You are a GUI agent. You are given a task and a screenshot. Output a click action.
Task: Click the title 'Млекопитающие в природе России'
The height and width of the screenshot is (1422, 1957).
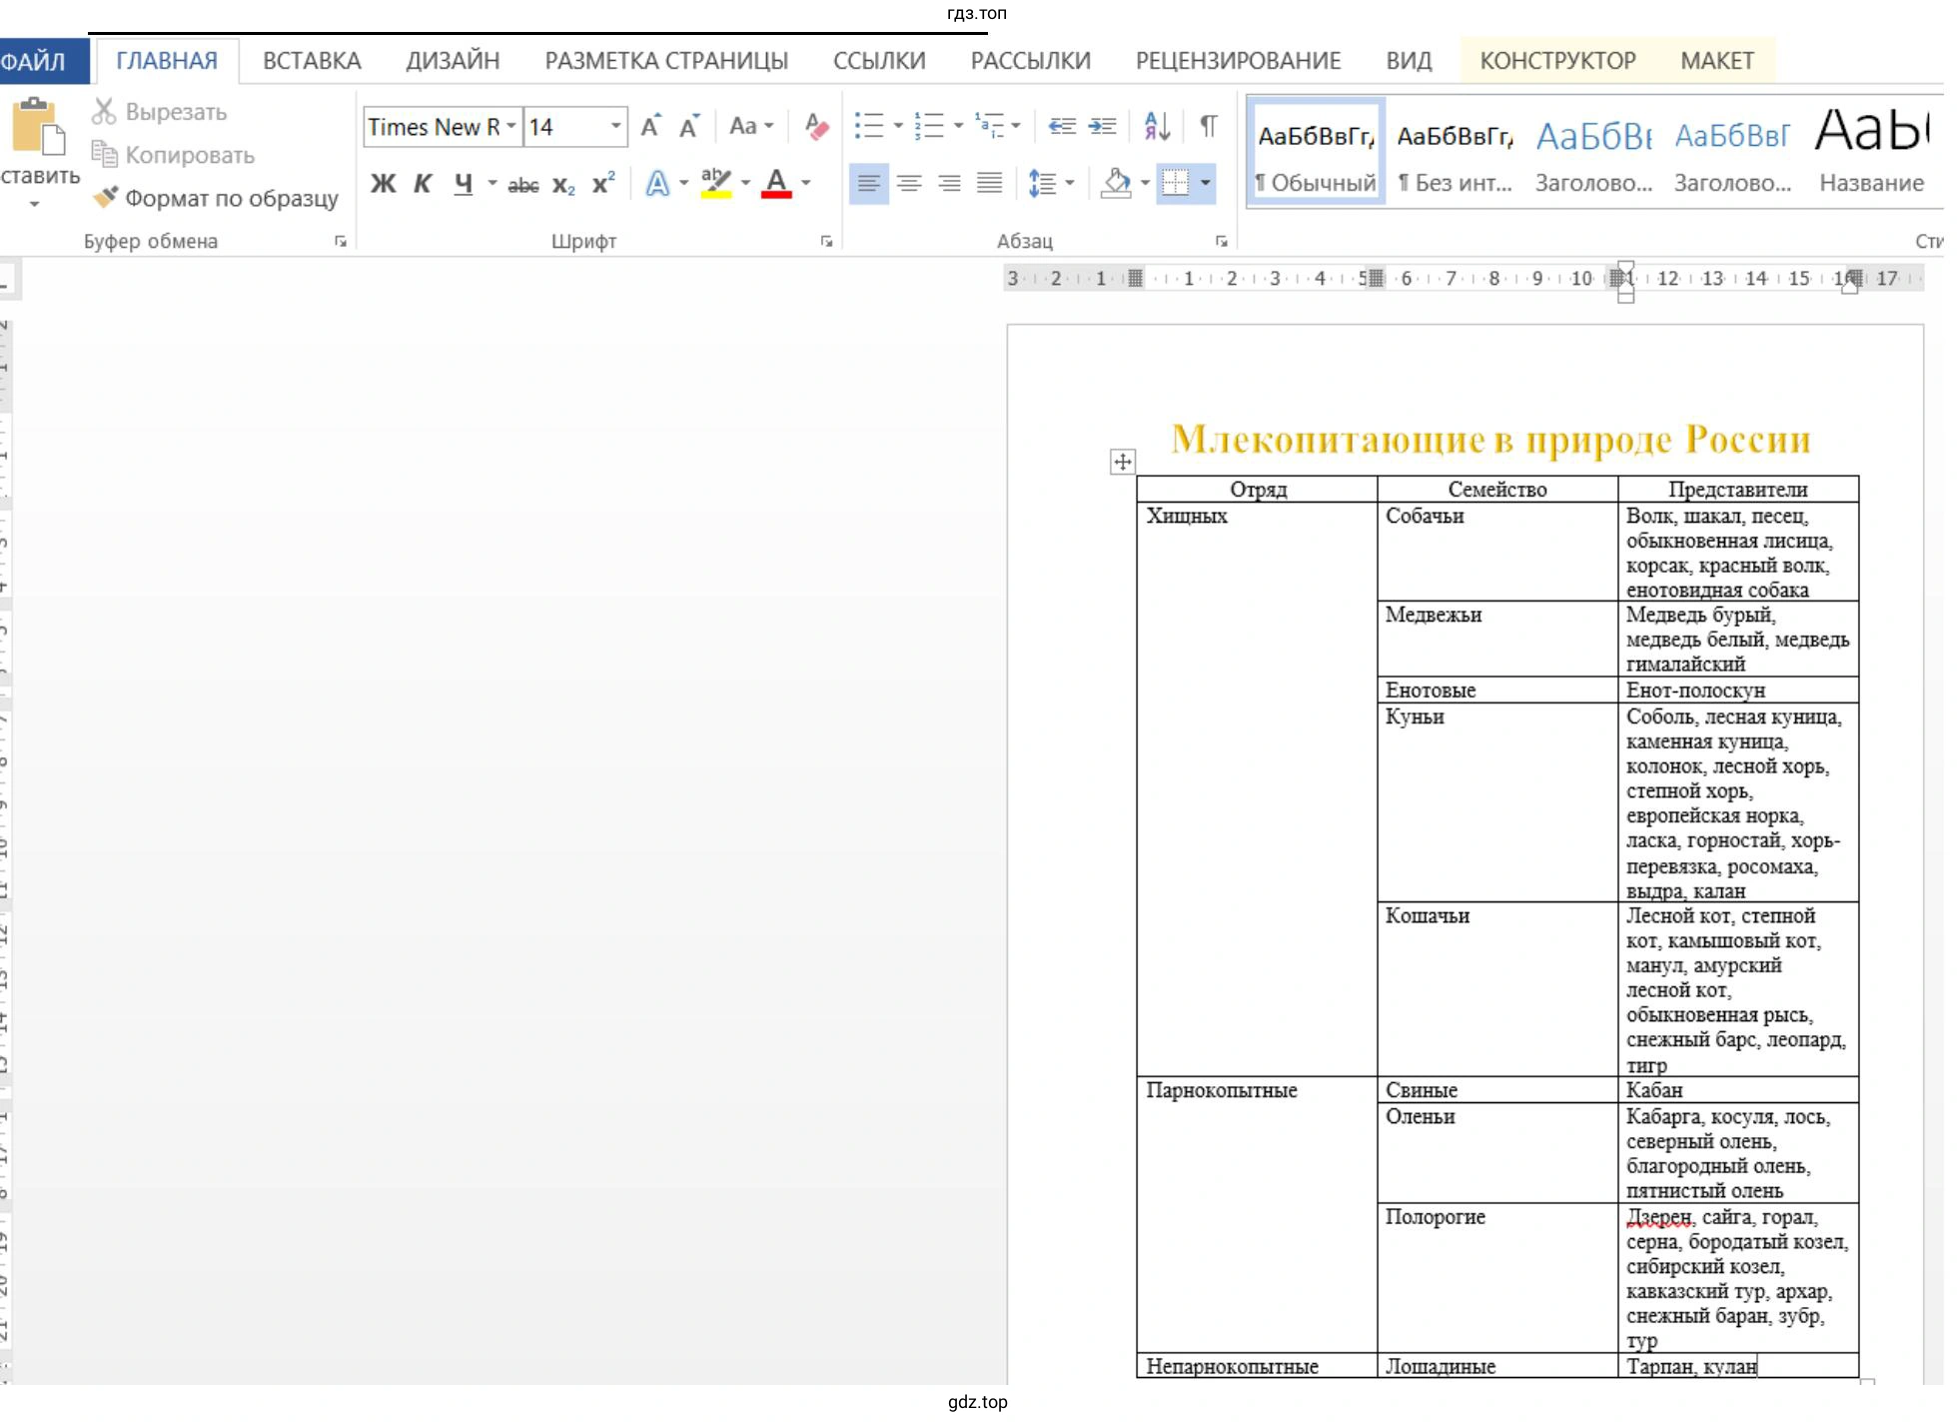point(1490,440)
